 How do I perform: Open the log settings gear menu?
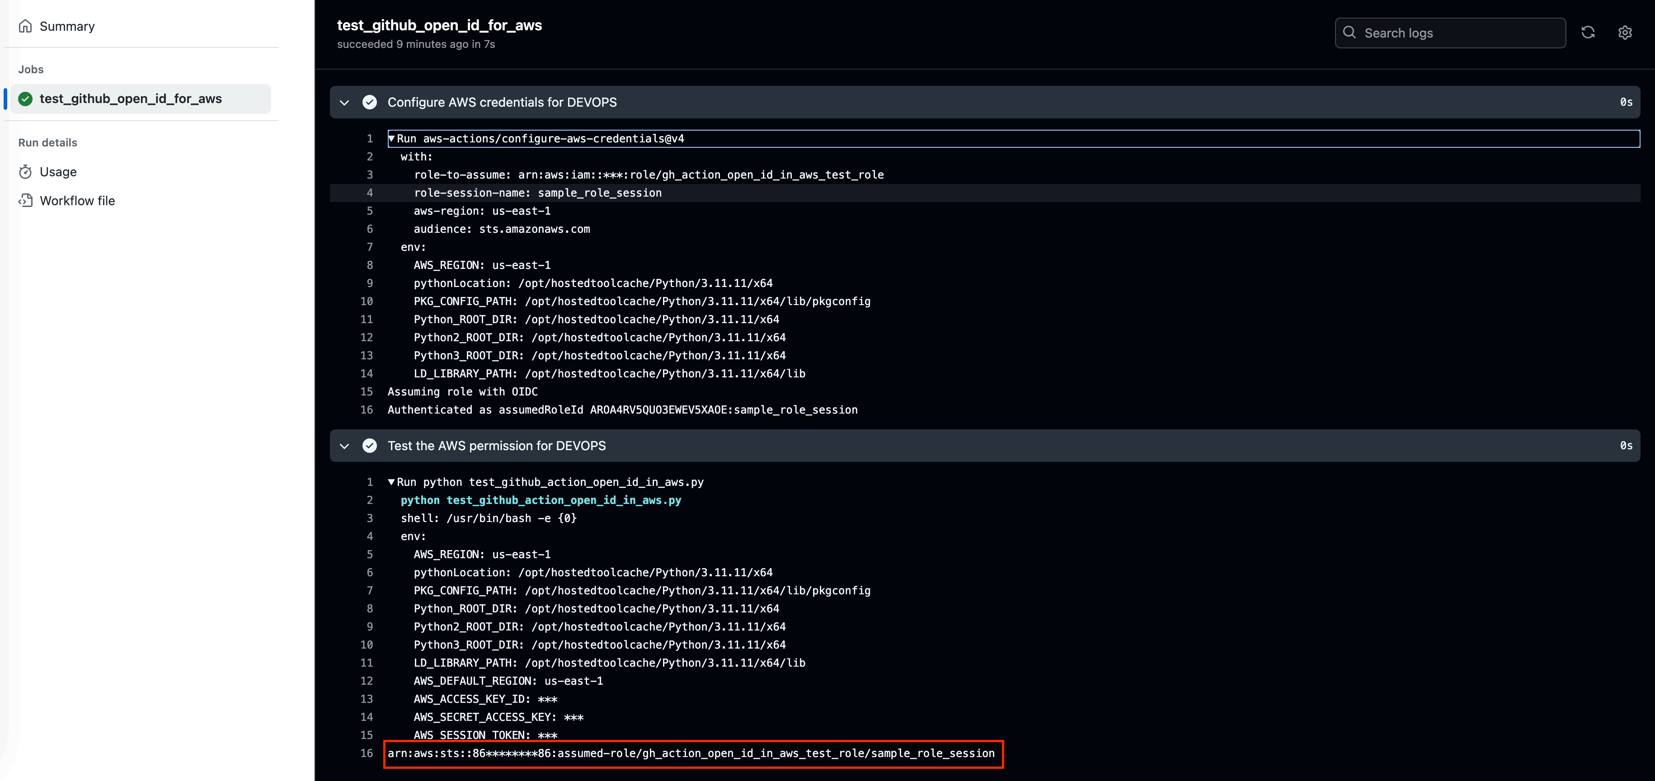point(1625,33)
